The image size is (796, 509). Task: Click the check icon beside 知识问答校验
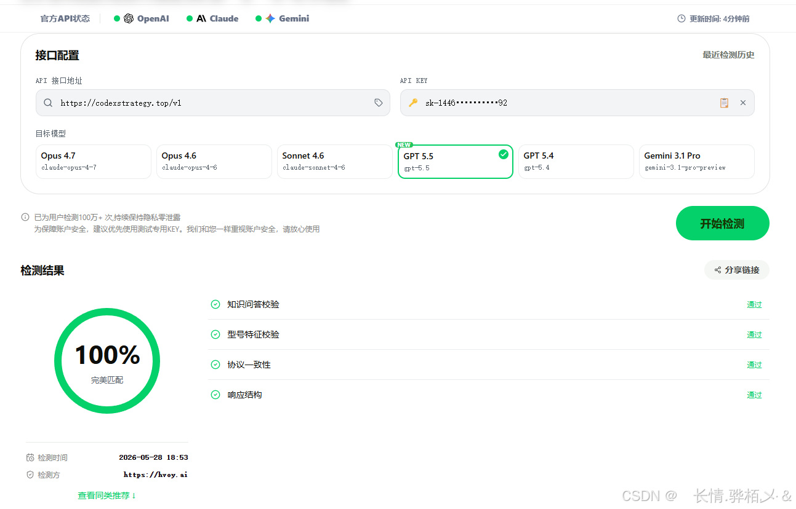(215, 304)
